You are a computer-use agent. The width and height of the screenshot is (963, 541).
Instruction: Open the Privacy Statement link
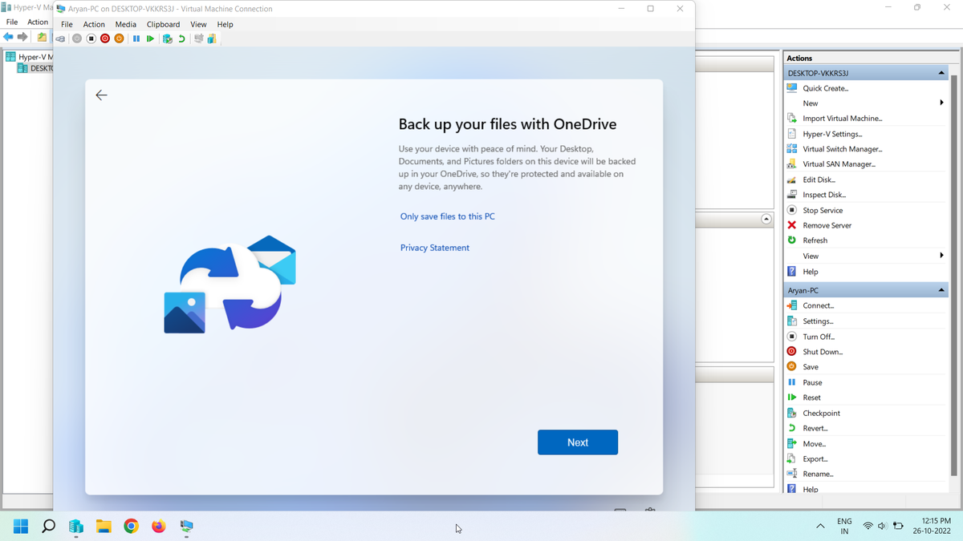click(x=435, y=248)
